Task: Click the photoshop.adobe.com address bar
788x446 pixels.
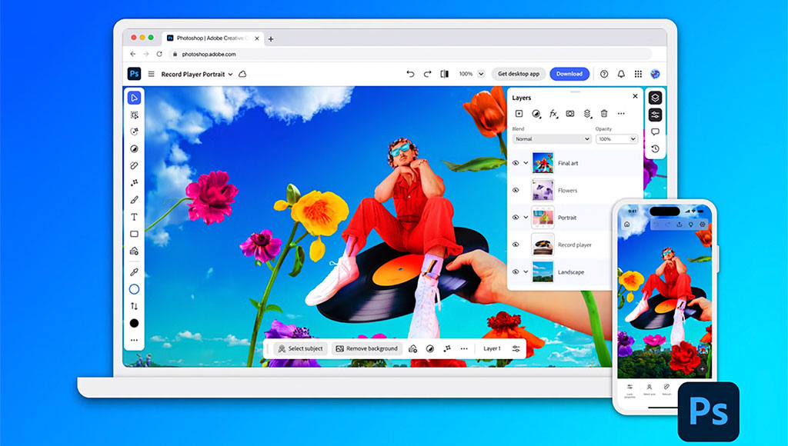Action: tap(410, 54)
